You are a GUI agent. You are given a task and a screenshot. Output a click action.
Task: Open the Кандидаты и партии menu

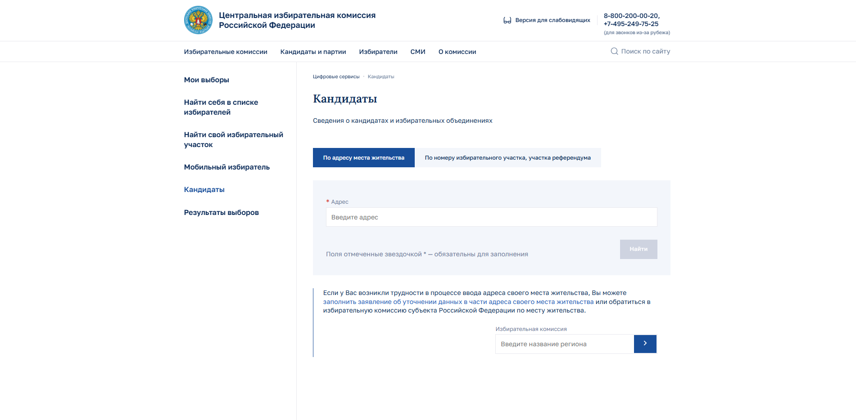[x=313, y=52]
